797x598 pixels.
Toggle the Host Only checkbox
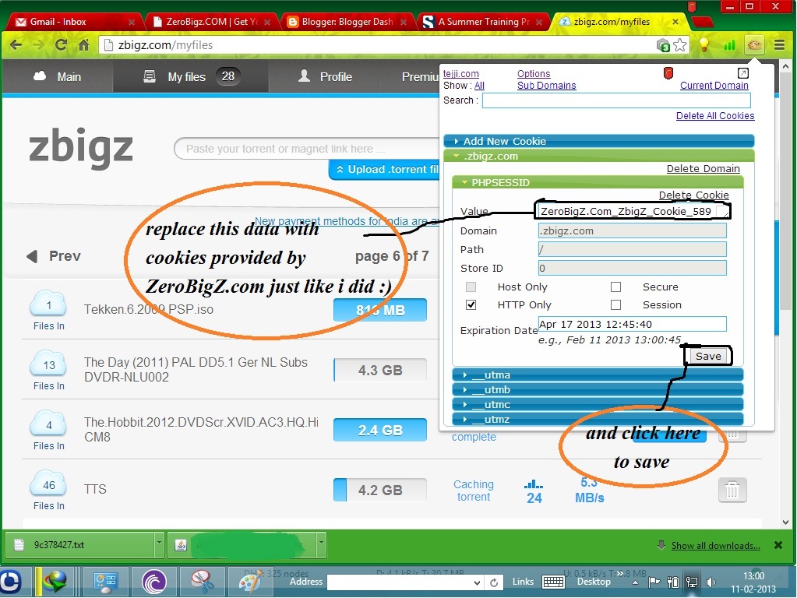click(471, 287)
